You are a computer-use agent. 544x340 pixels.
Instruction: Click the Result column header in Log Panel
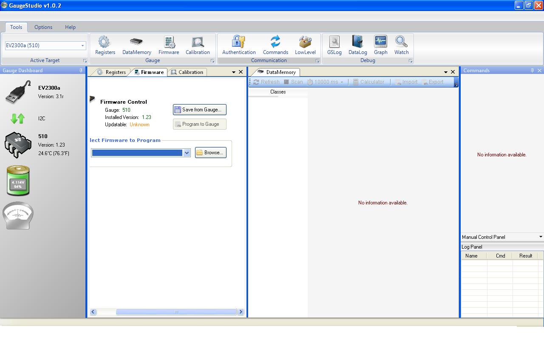point(526,256)
